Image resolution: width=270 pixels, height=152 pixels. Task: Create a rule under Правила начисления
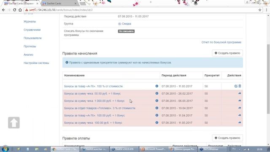(227, 53)
